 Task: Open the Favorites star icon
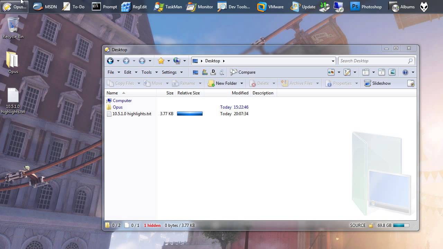click(161, 61)
